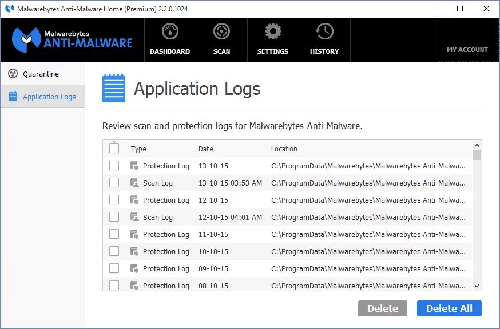Viewport: 500px width, 329px height.
Task: Select Quarantine in the sidebar
Action: coord(43,74)
